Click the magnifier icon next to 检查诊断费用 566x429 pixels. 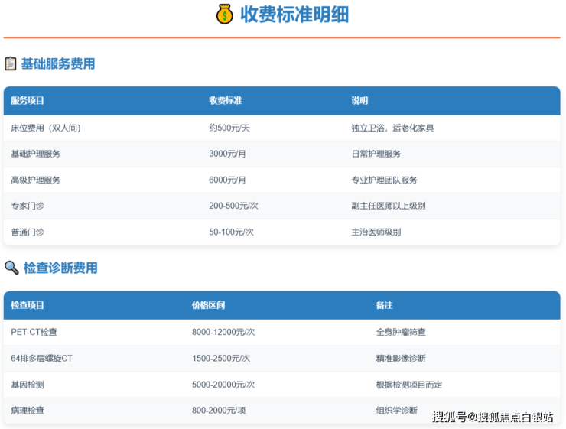point(11,268)
